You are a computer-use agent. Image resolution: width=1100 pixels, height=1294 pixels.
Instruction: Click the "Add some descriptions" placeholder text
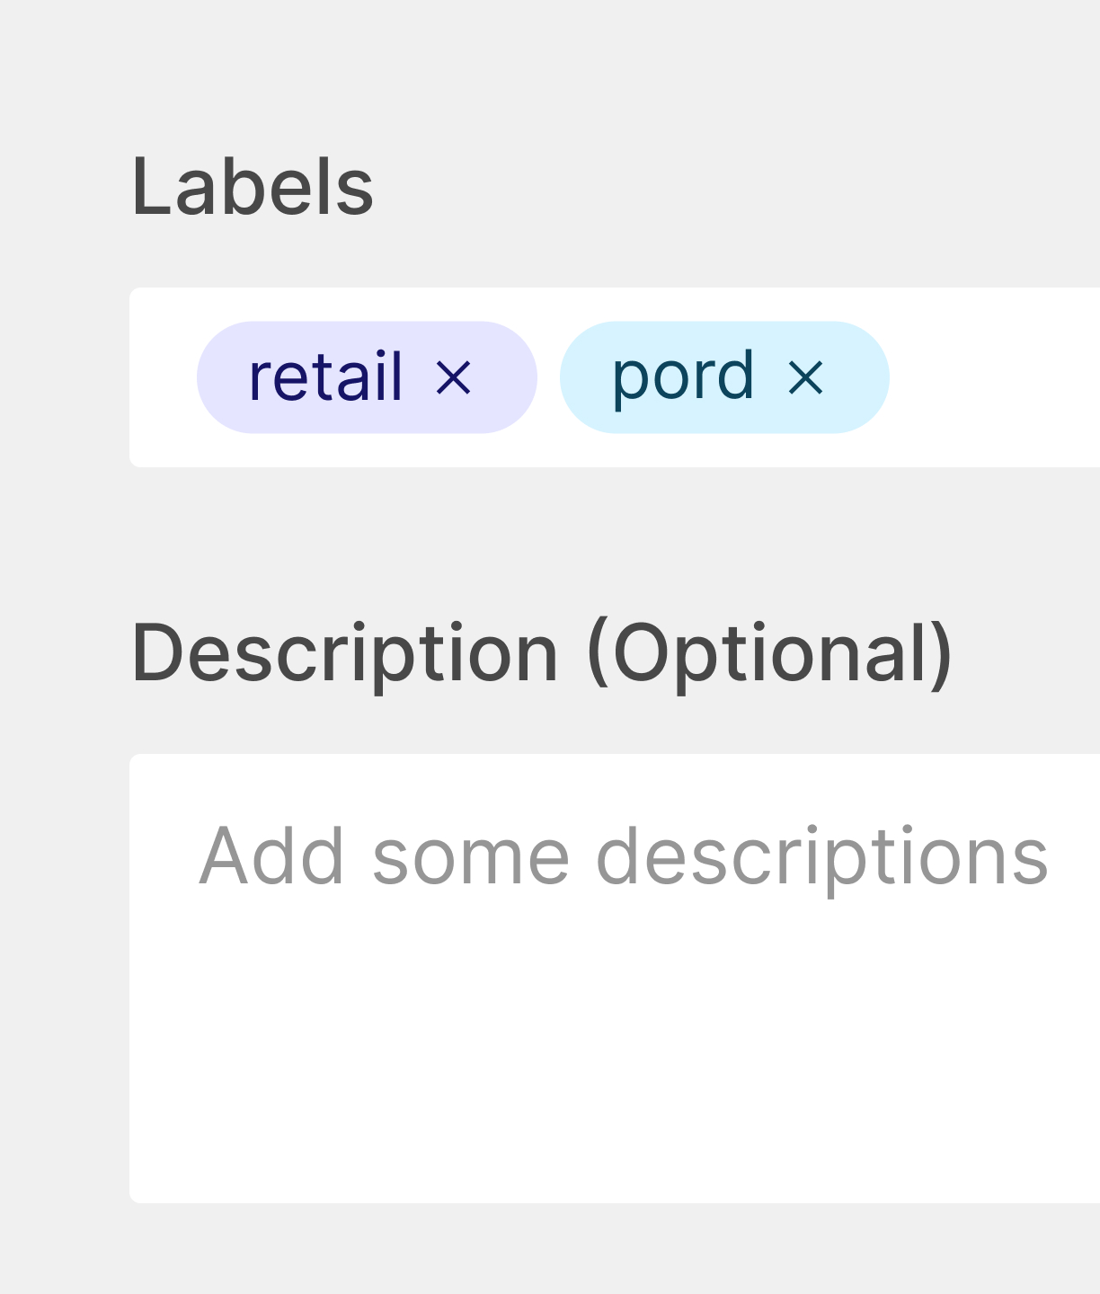[x=624, y=857]
